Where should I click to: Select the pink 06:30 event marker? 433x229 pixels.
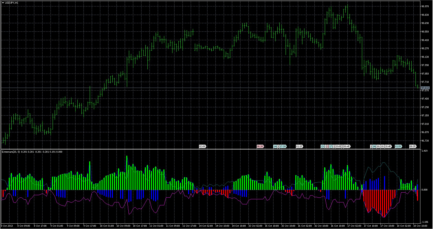pyautogui.click(x=260, y=146)
